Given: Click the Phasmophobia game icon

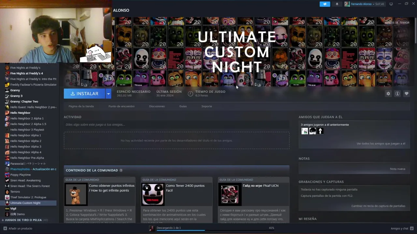Looking at the screenshot, I should click(x=7, y=169).
